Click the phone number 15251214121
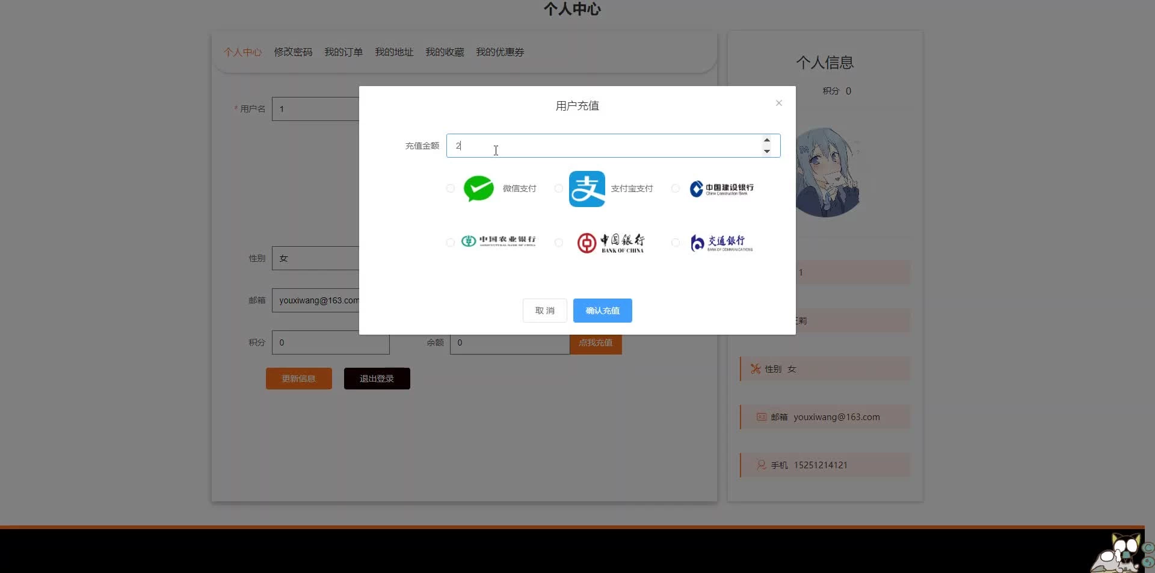The width and height of the screenshot is (1155, 573). (821, 465)
